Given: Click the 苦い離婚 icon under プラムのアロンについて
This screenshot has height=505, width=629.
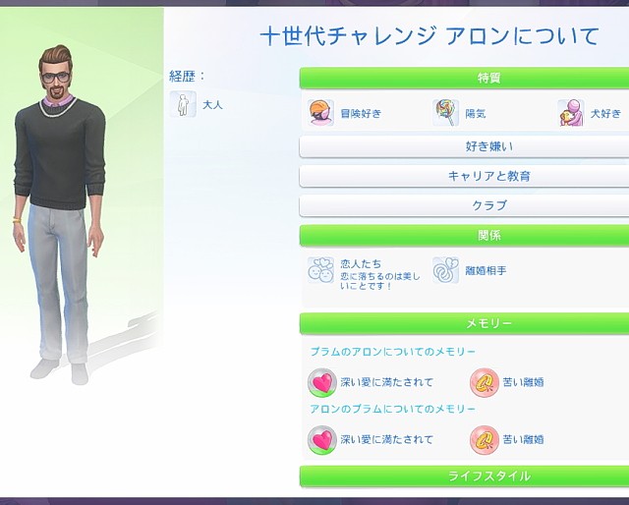Looking at the screenshot, I should (485, 382).
